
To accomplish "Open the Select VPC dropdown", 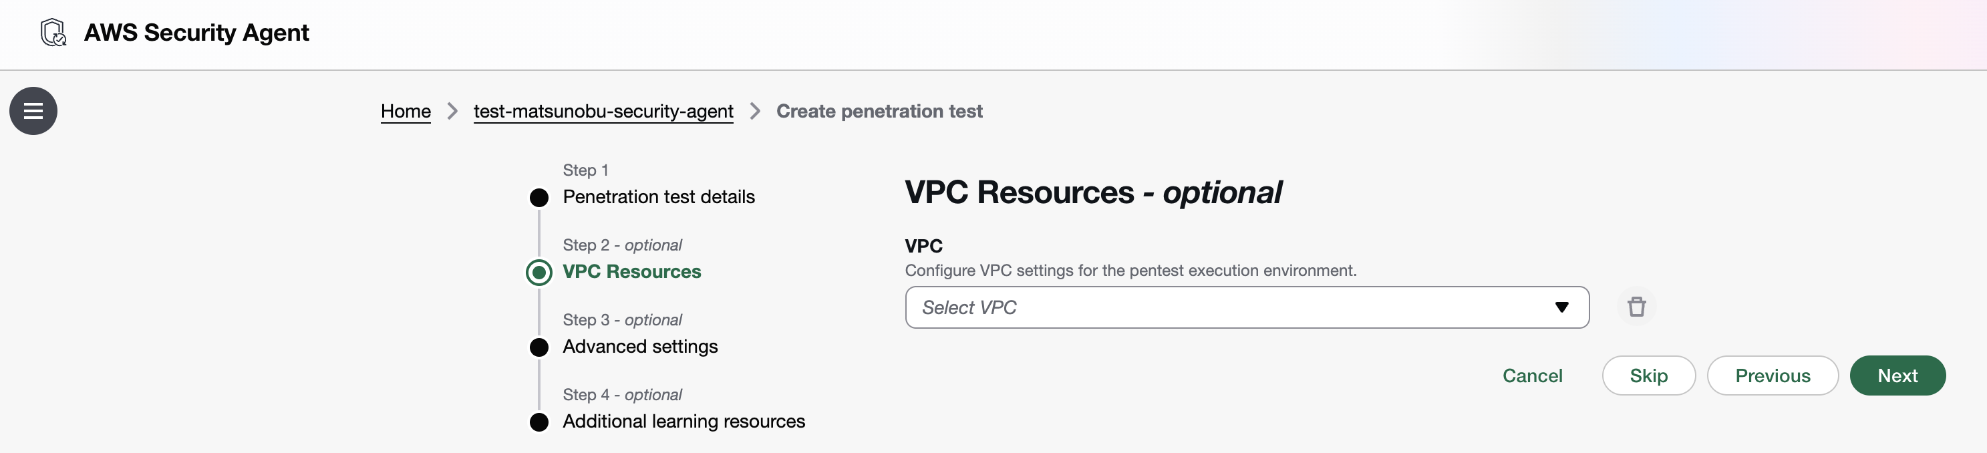I will pos(1234,307).
